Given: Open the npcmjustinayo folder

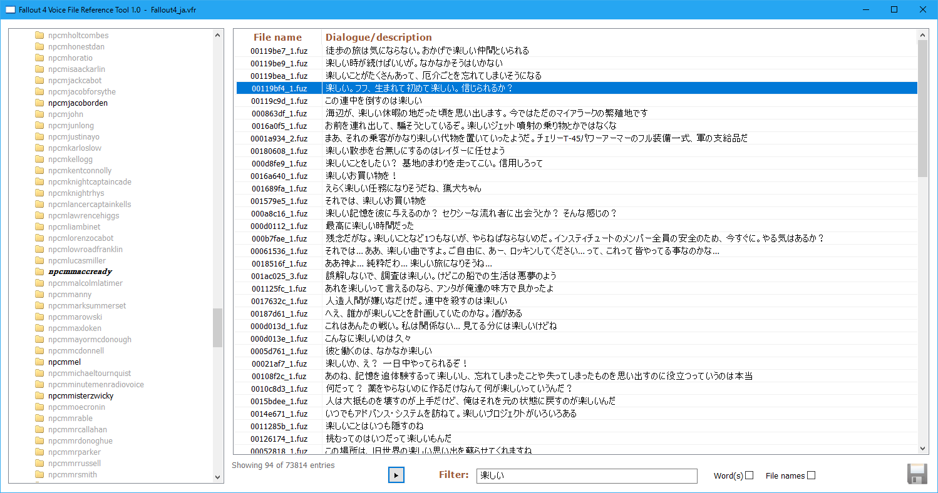Looking at the screenshot, I should (74, 137).
